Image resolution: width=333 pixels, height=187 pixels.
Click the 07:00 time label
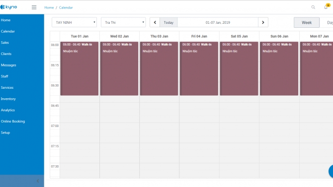[x=55, y=125]
